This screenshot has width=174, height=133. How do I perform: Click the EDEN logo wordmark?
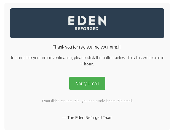point(87,21)
